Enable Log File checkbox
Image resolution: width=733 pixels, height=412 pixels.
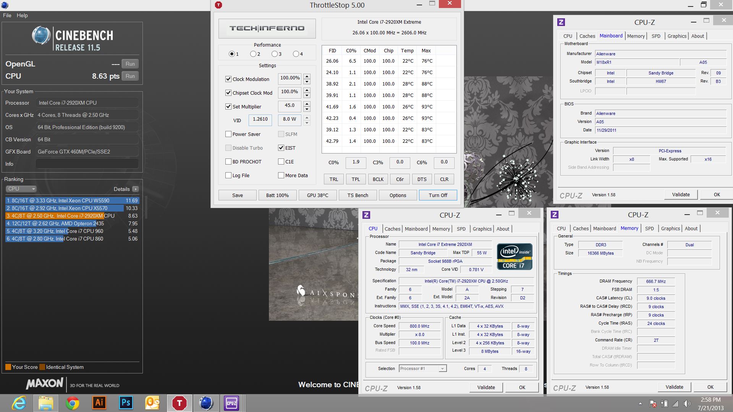pyautogui.click(x=228, y=175)
